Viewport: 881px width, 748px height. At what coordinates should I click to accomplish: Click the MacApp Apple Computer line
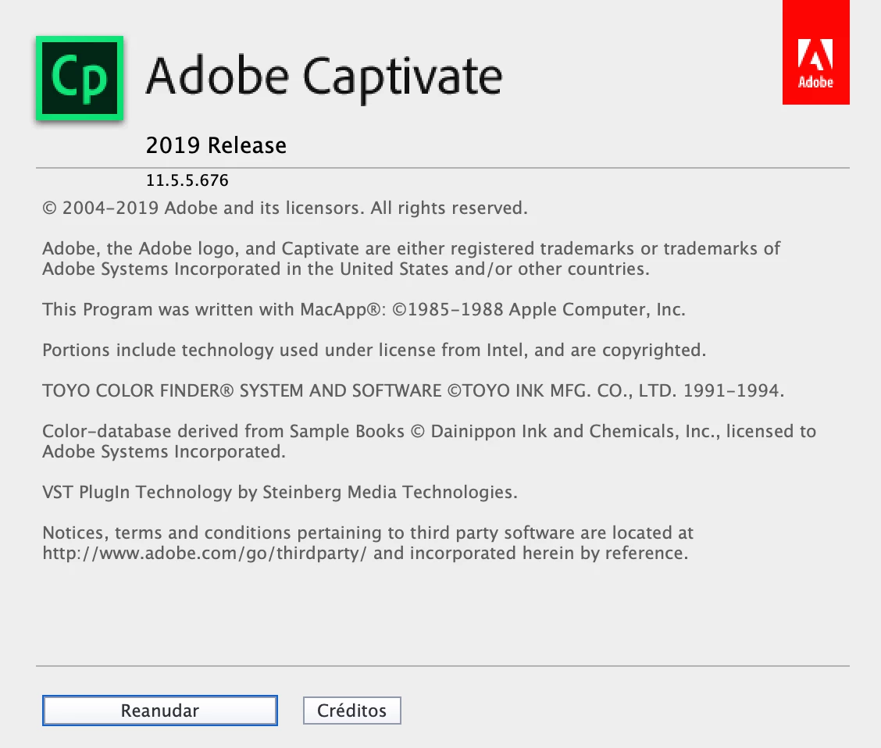[x=364, y=309]
